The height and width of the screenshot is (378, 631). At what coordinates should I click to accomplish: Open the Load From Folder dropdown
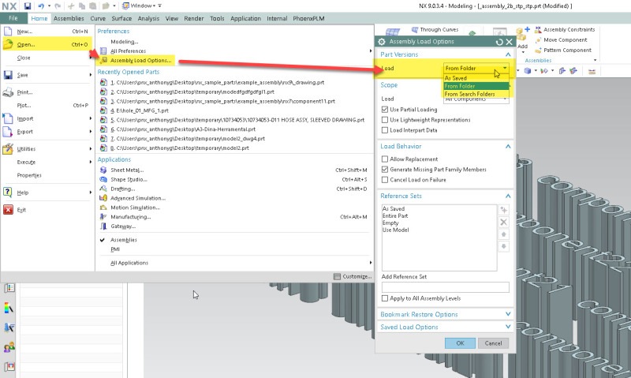click(476, 69)
